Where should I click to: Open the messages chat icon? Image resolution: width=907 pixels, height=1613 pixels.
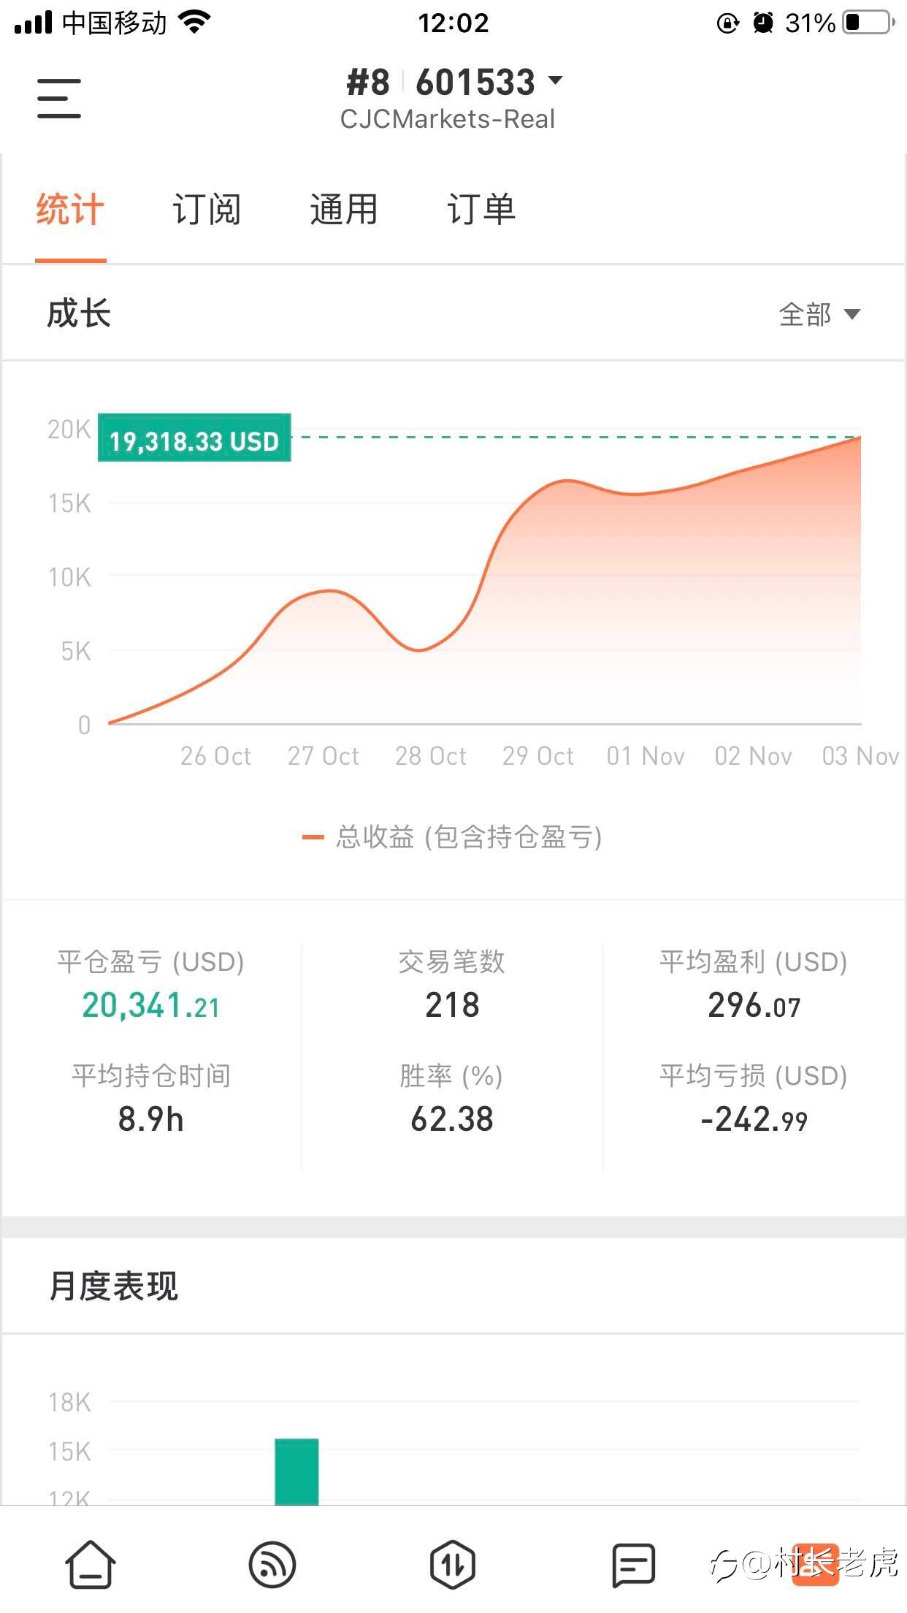pos(633,1565)
